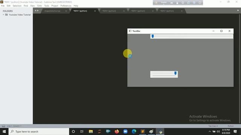Close the active REPL python tab
Image resolution: width=241 pixels, height=135 pixels.
(x=95, y=11)
